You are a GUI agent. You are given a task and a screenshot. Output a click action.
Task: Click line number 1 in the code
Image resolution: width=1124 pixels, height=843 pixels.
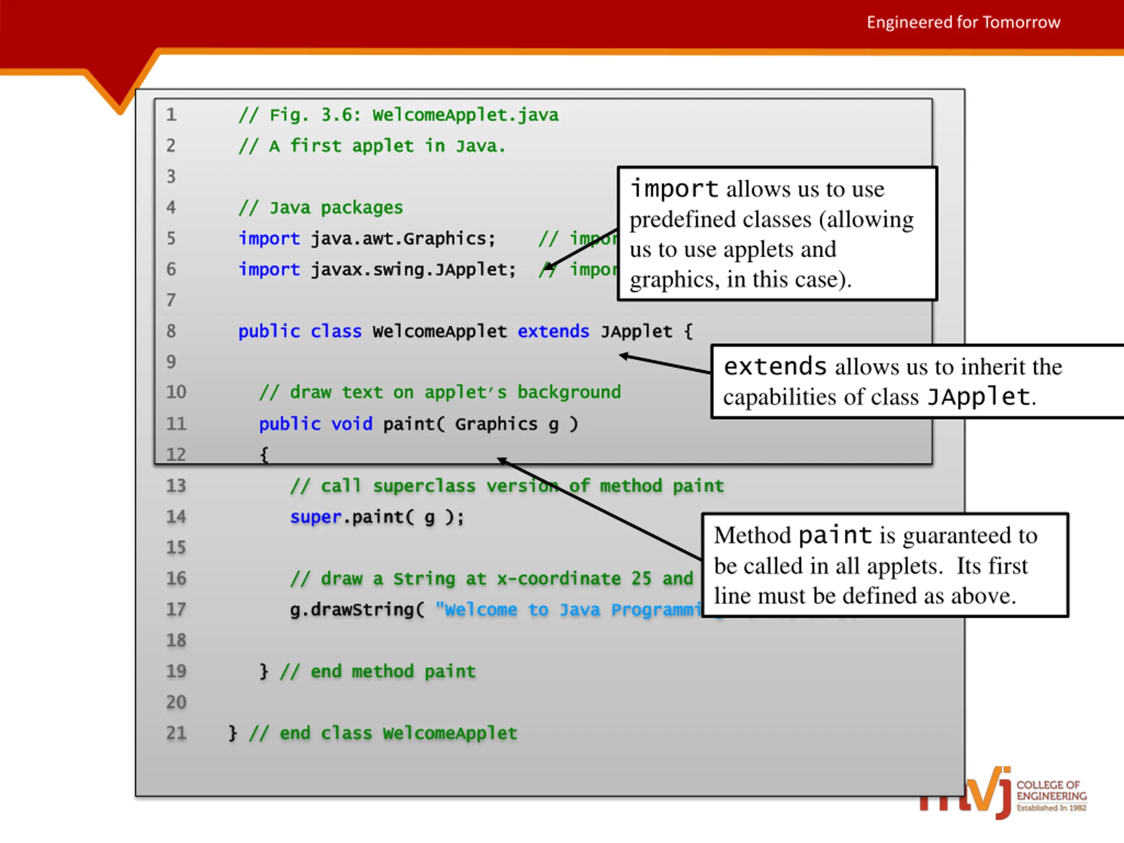pos(171,115)
